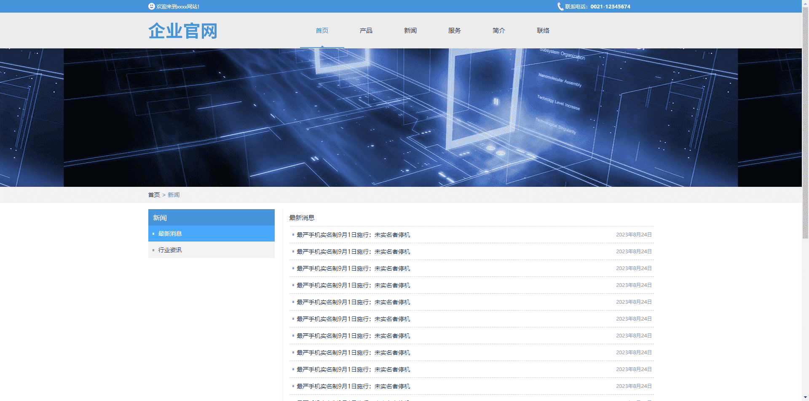Click the scrollbar down arrow
809x401 pixels.
[805, 397]
